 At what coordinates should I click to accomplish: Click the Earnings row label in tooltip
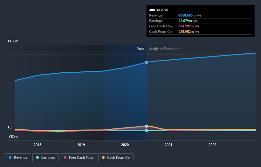tap(156, 21)
